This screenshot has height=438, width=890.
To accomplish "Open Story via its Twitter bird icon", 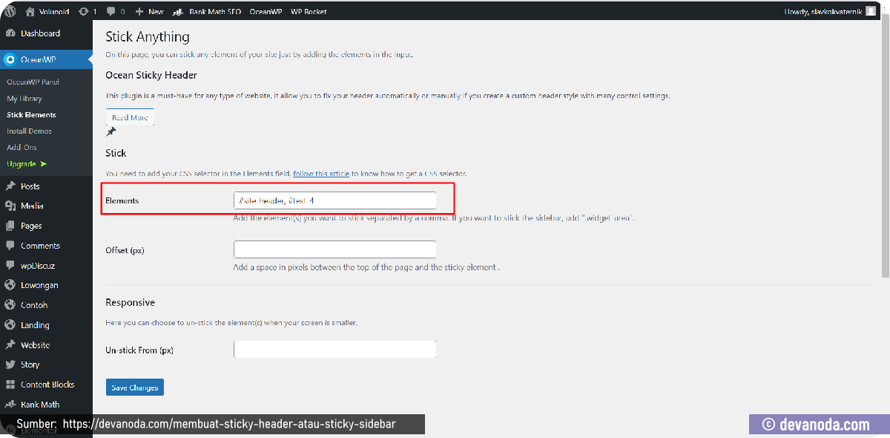I will [10, 365].
